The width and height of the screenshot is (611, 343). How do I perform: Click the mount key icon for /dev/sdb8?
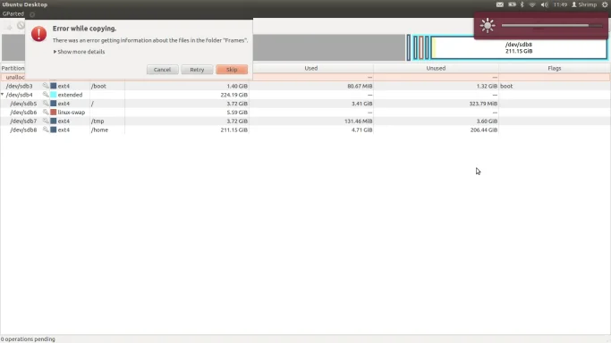46,130
